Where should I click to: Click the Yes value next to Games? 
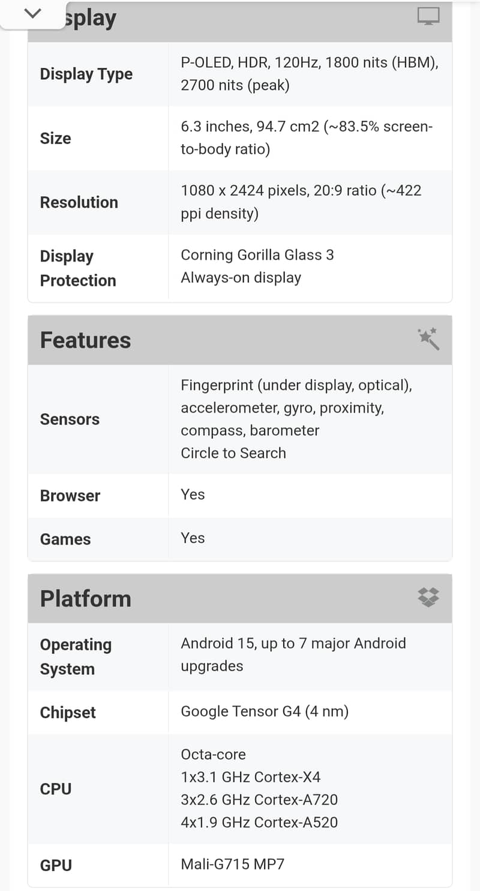click(x=192, y=539)
